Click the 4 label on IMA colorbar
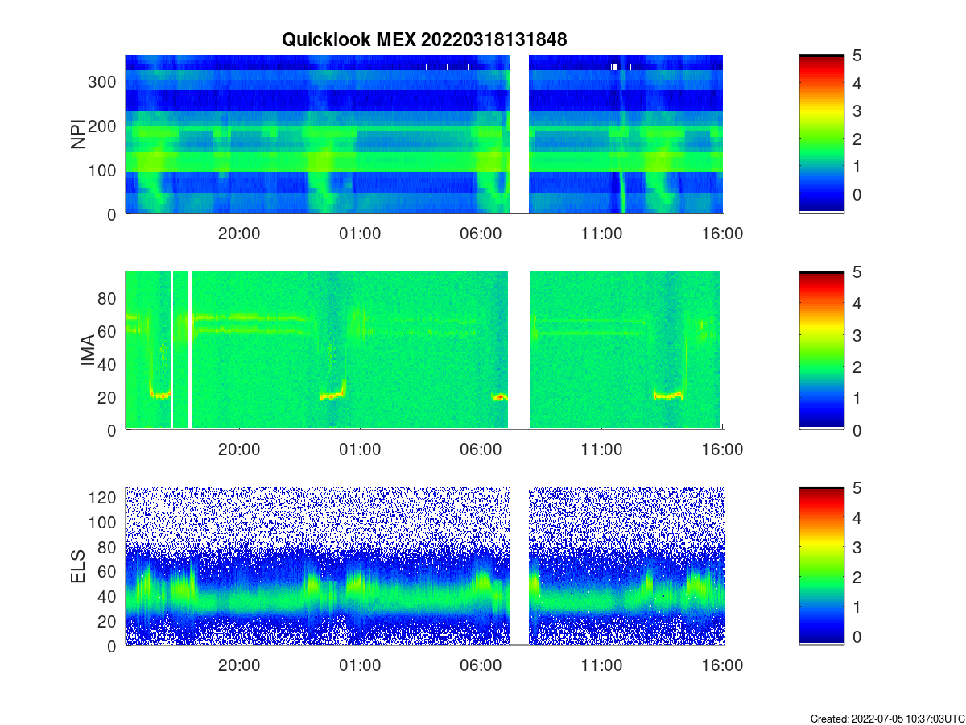This screenshot has height=725, width=966. click(x=857, y=304)
